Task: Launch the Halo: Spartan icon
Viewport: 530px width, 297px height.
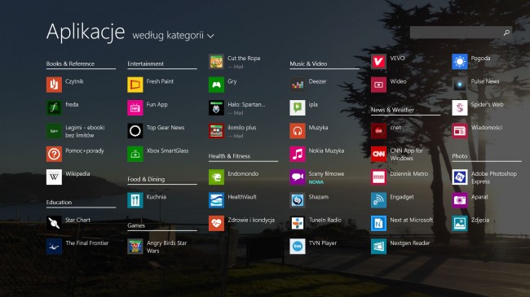Action: [x=216, y=107]
